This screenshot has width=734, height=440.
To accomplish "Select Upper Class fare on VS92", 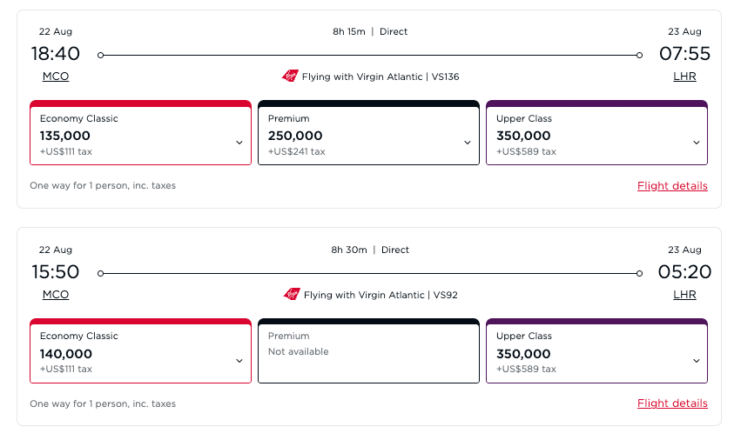I will click(585, 353).
